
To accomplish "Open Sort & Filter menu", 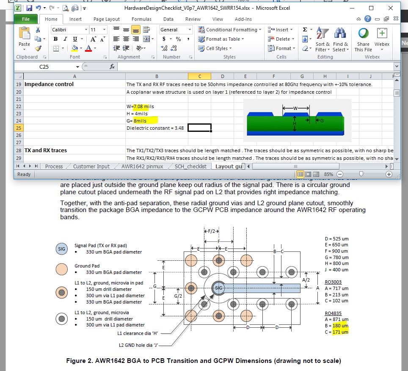I will point(323,39).
